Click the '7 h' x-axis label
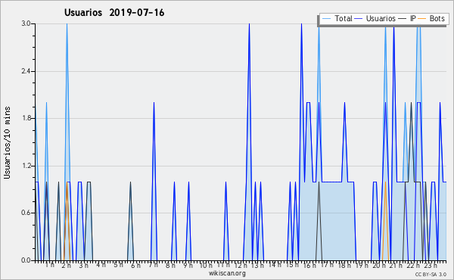This screenshot has width=454, height=280. [153, 265]
